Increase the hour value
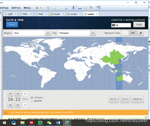 10,94
